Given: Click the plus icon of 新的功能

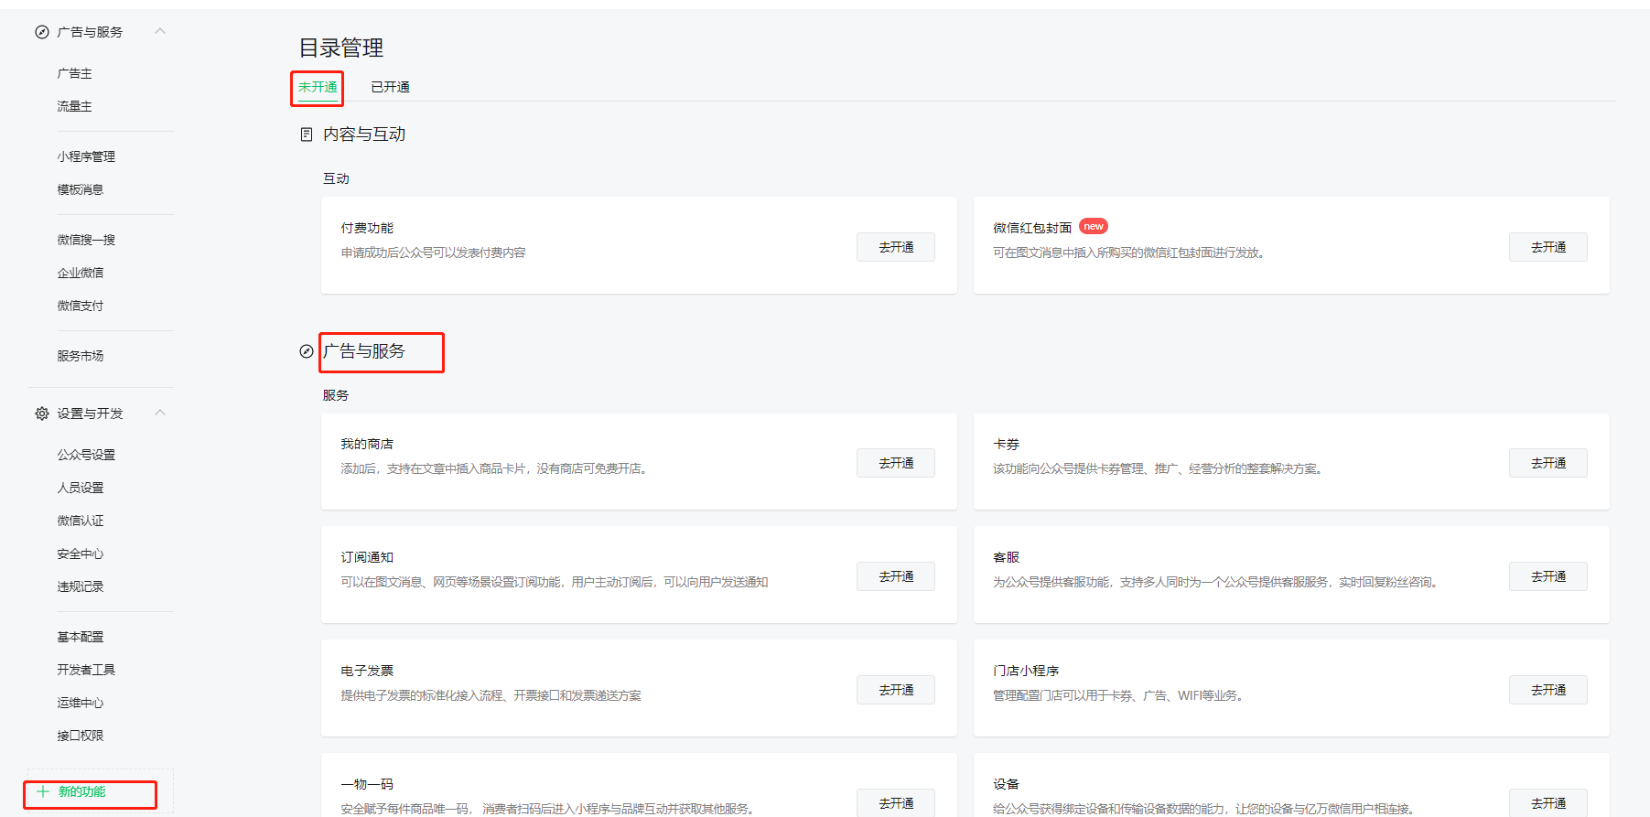Looking at the screenshot, I should pos(42,791).
